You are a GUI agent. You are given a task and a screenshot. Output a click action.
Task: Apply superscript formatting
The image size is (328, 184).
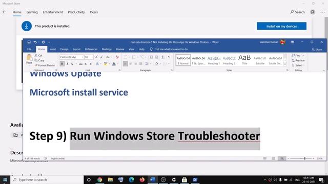pyautogui.click(x=91, y=64)
